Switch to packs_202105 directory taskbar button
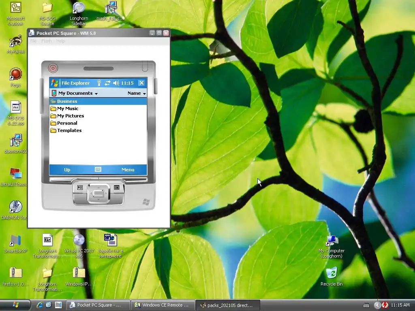The width and height of the screenshot is (415, 311). tap(228, 305)
